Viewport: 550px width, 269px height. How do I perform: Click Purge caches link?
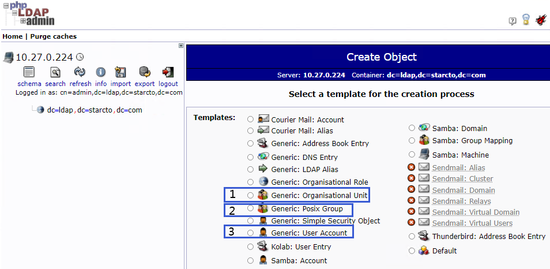tap(53, 36)
